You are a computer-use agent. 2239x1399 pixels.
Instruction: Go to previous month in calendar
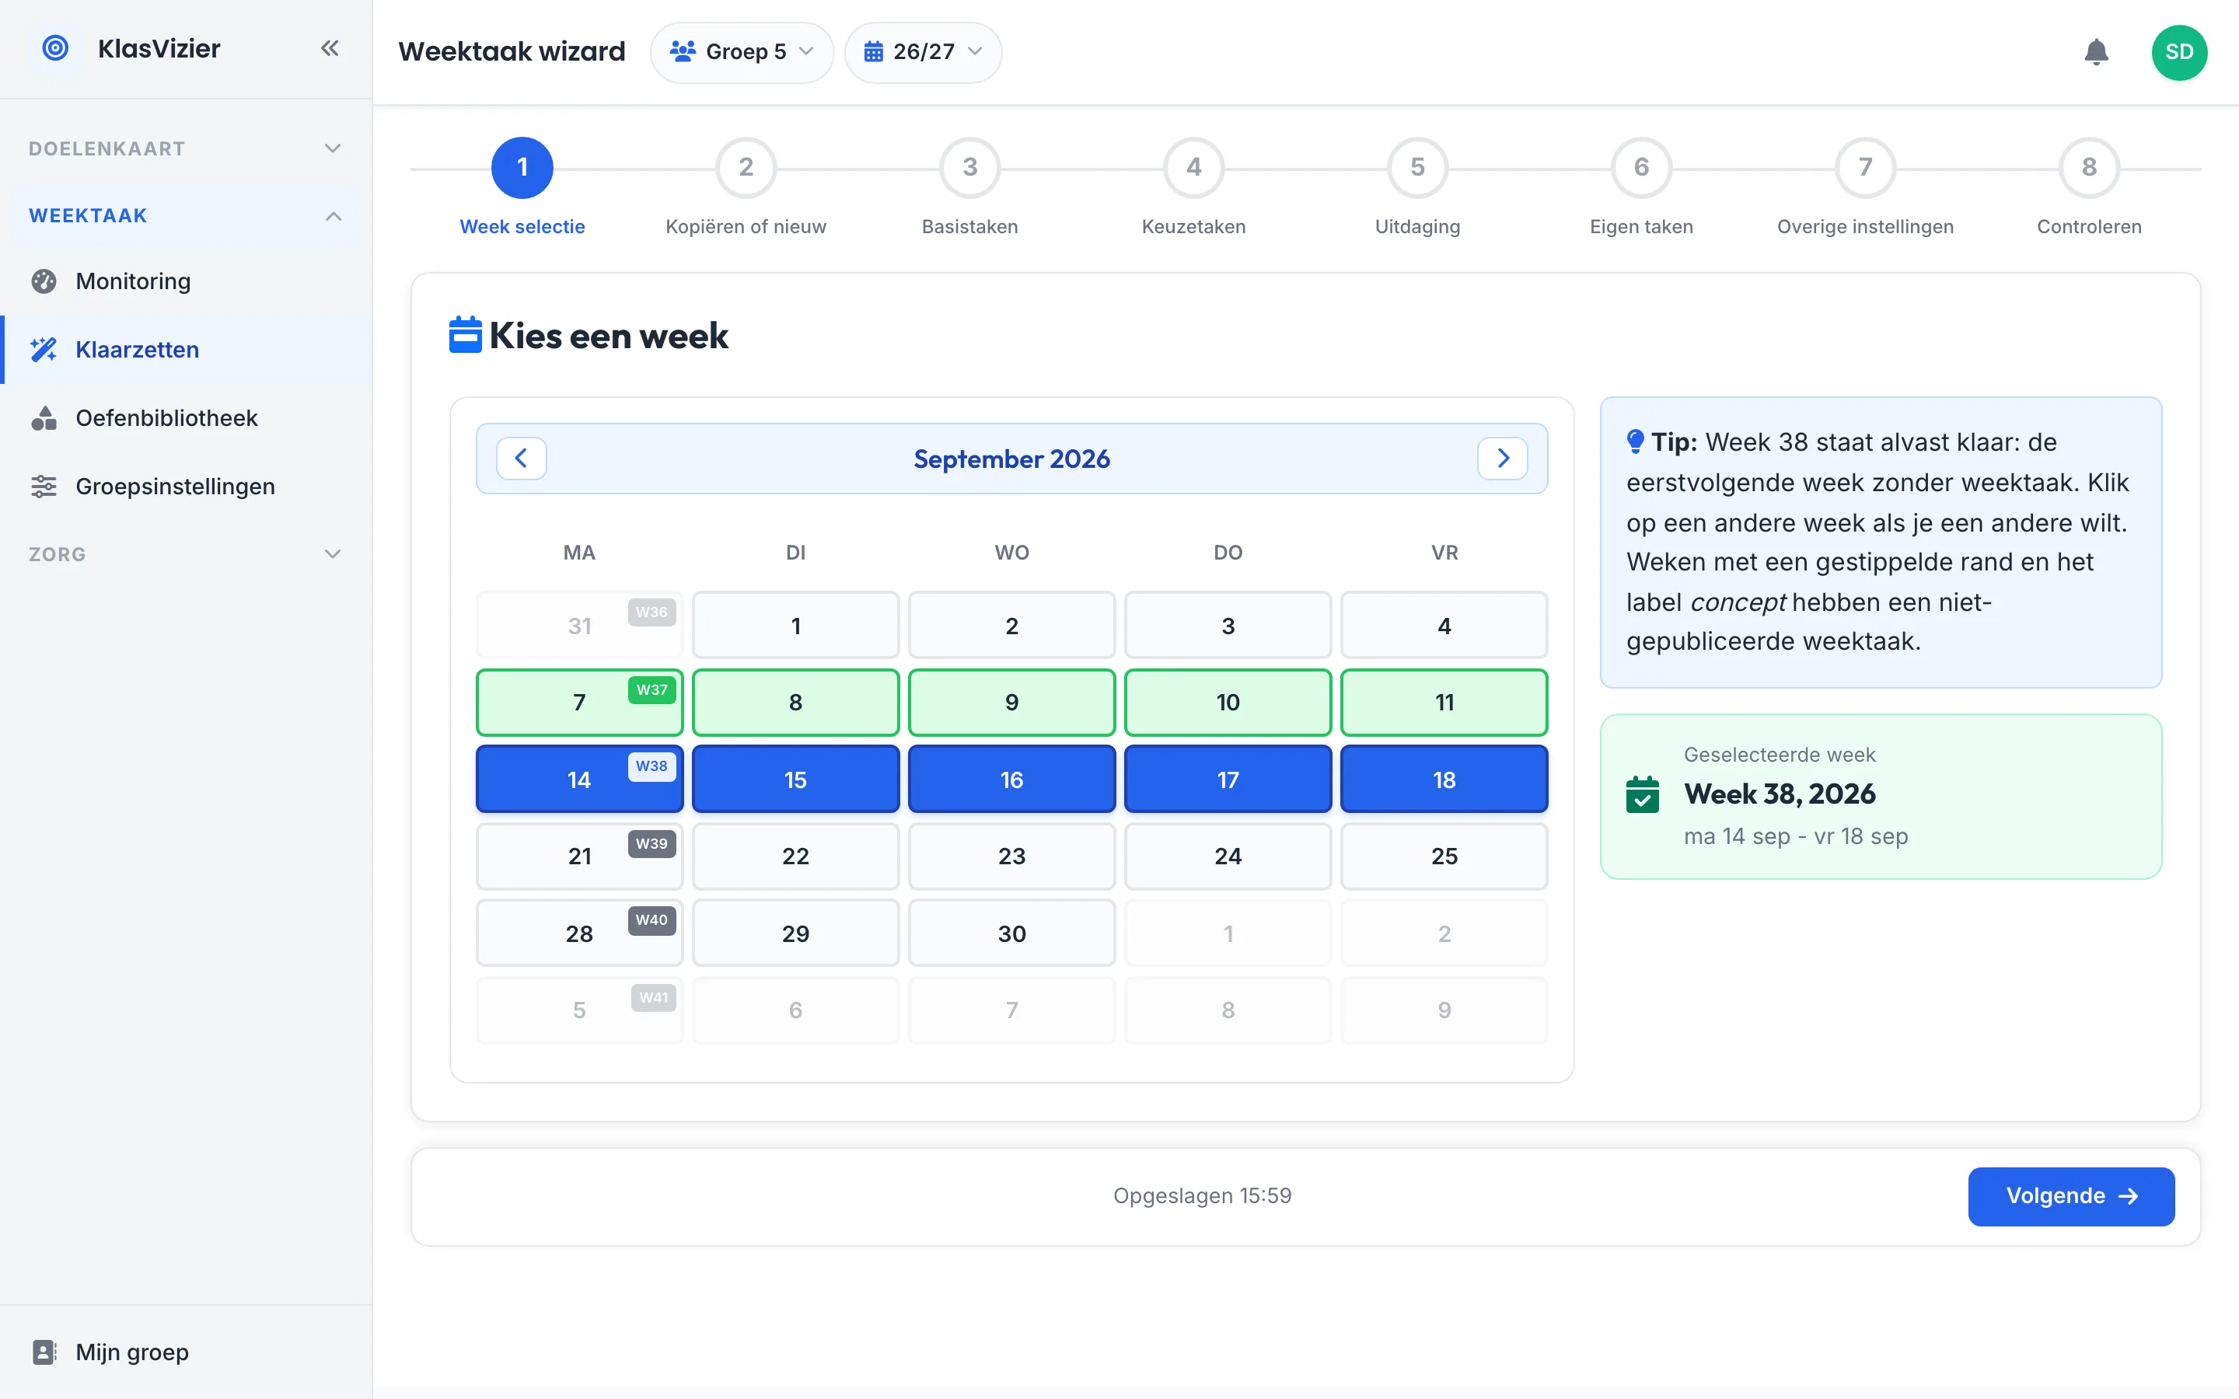(x=521, y=458)
